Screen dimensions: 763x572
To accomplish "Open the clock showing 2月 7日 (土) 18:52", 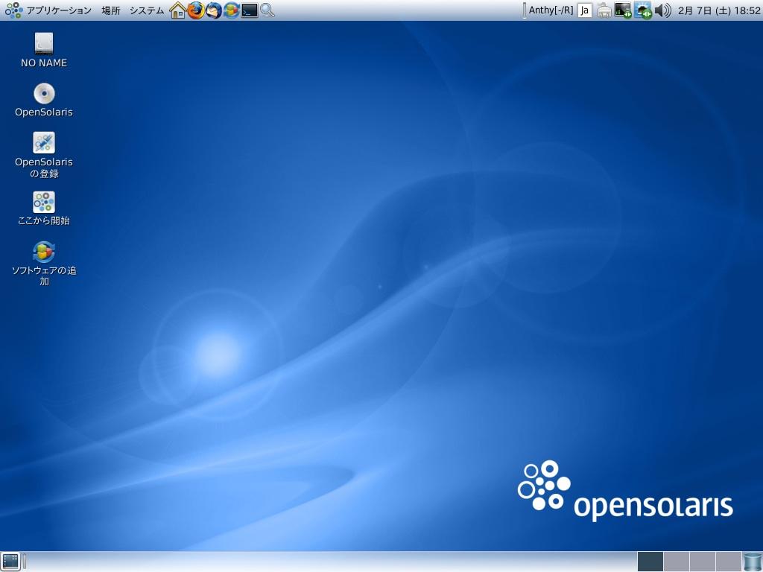I will (719, 10).
